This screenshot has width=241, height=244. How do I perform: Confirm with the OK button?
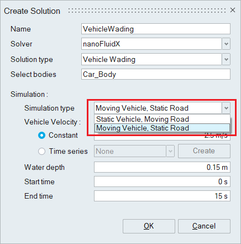coord(149,226)
